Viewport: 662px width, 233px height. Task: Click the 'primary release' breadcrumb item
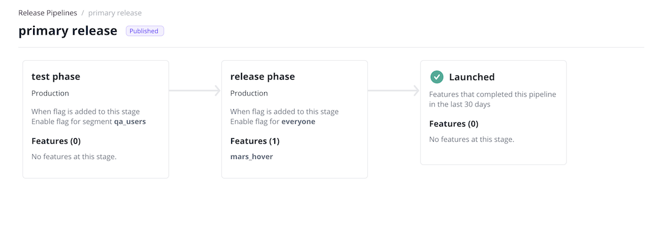115,13
